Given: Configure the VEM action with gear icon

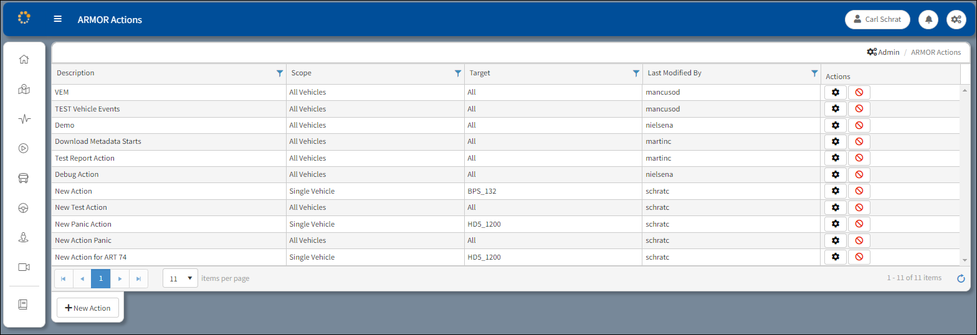Looking at the screenshot, I should [x=836, y=92].
